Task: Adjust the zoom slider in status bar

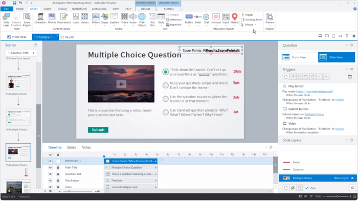Action: pyautogui.click(x=337, y=196)
